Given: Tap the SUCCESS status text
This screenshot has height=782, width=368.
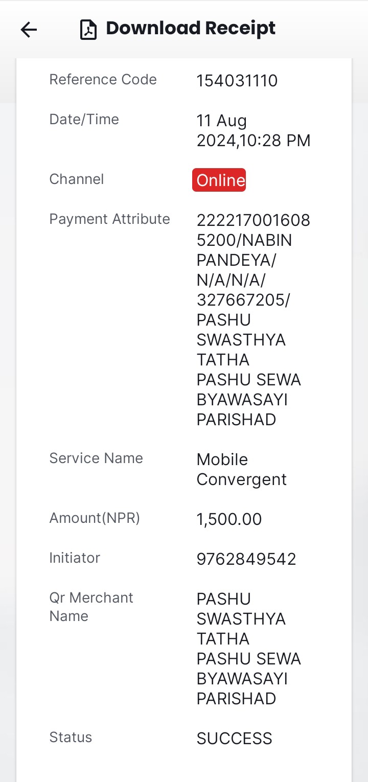Looking at the screenshot, I should point(235,739).
